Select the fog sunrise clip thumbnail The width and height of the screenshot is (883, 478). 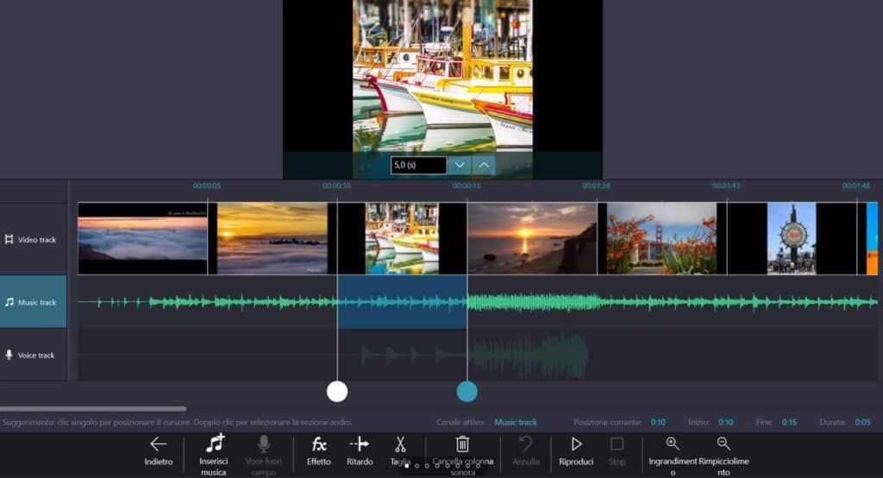pyautogui.click(x=142, y=238)
